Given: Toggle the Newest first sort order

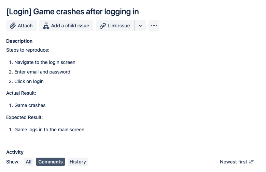Looking at the screenshot, I should (234, 162).
